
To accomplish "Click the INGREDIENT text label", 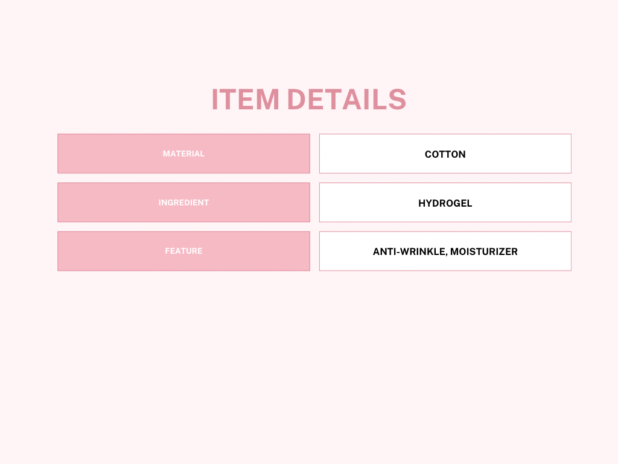I will tap(183, 203).
